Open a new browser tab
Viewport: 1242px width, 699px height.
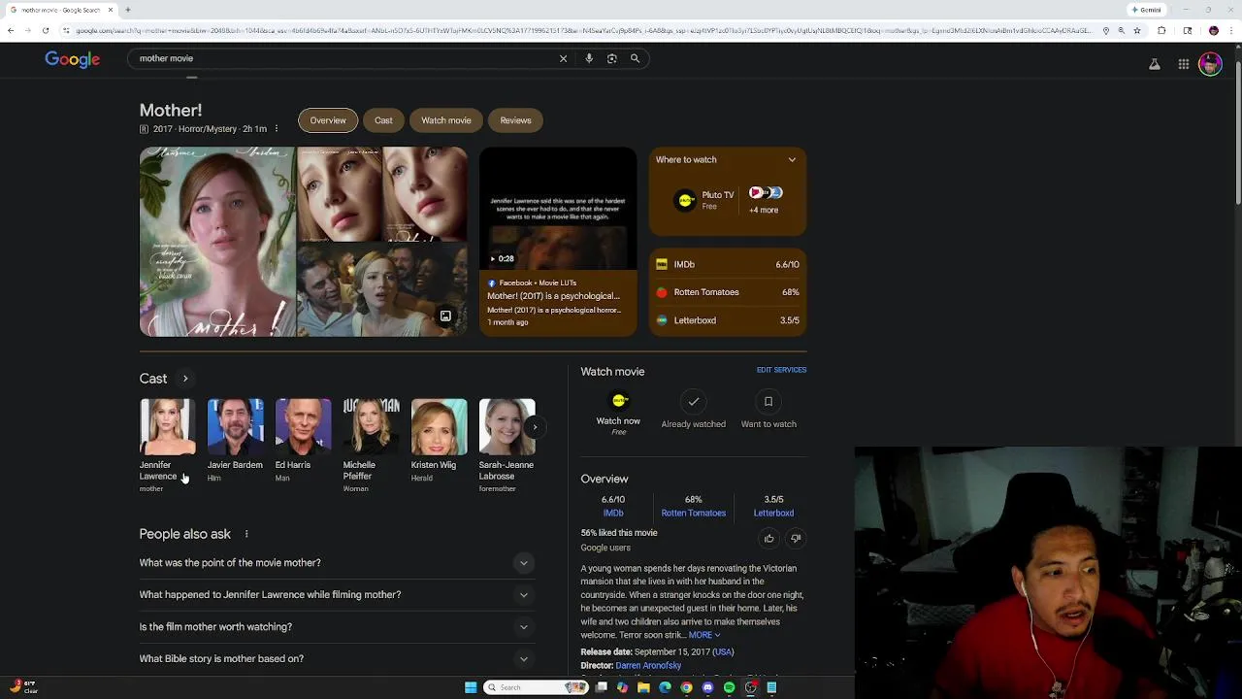(x=128, y=10)
